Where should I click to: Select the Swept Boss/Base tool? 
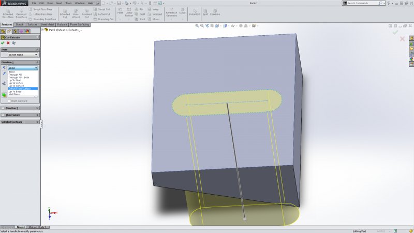[40, 9]
